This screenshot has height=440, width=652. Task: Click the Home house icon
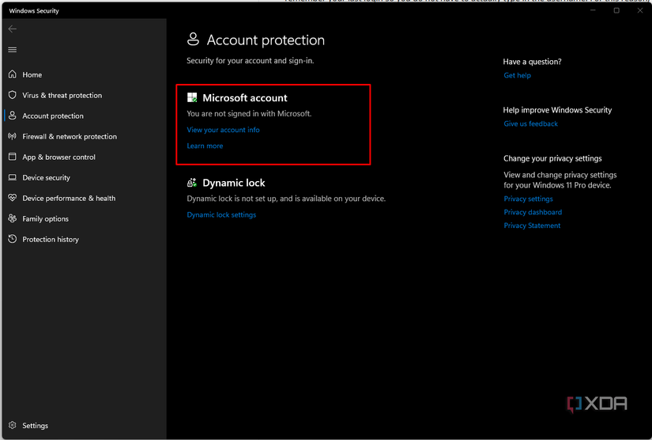coord(13,74)
